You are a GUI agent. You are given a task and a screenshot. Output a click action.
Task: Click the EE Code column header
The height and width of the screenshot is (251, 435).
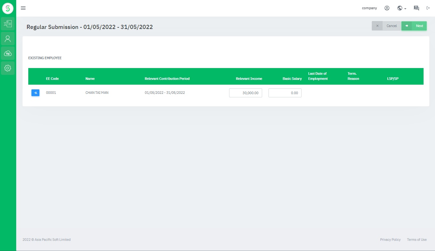pyautogui.click(x=52, y=79)
